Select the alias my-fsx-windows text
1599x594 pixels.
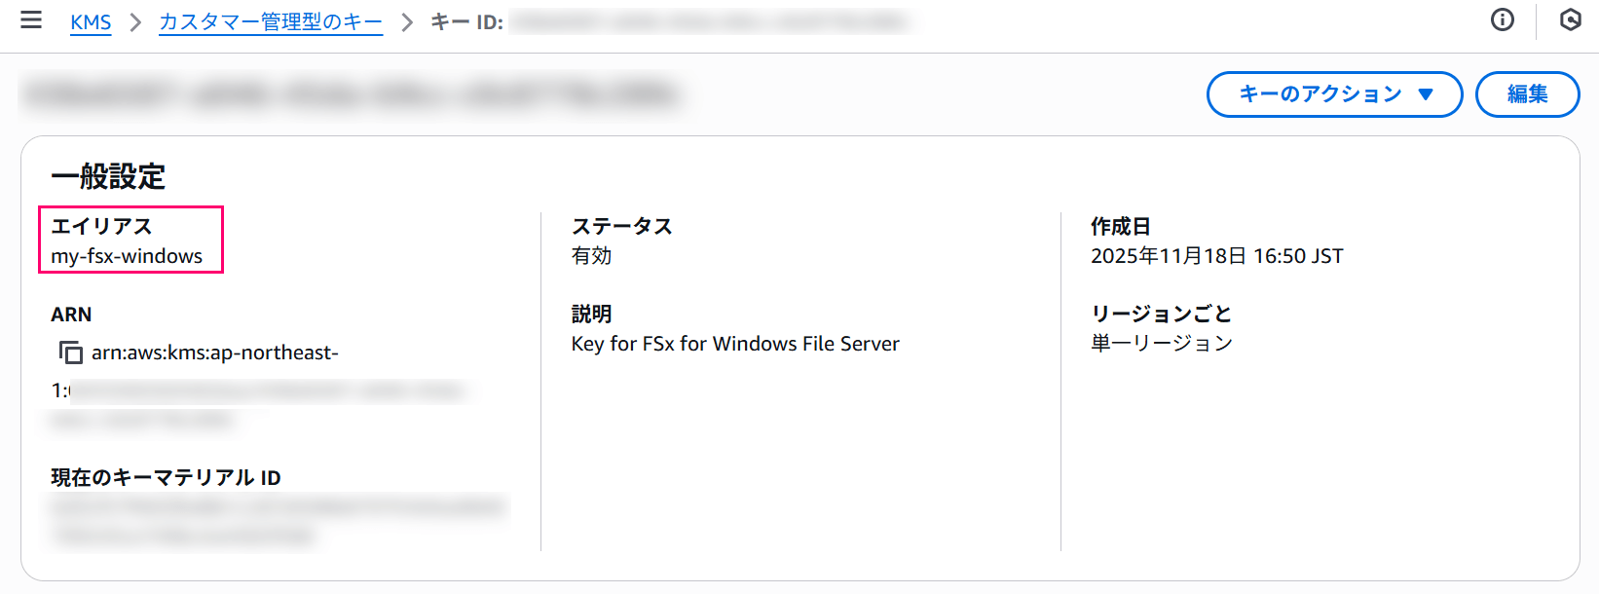coord(128,256)
